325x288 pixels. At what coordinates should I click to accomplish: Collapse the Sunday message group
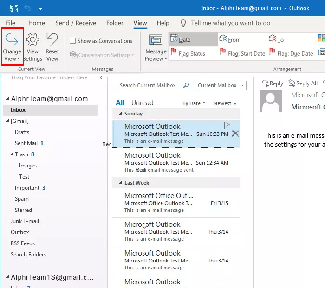click(x=120, y=114)
